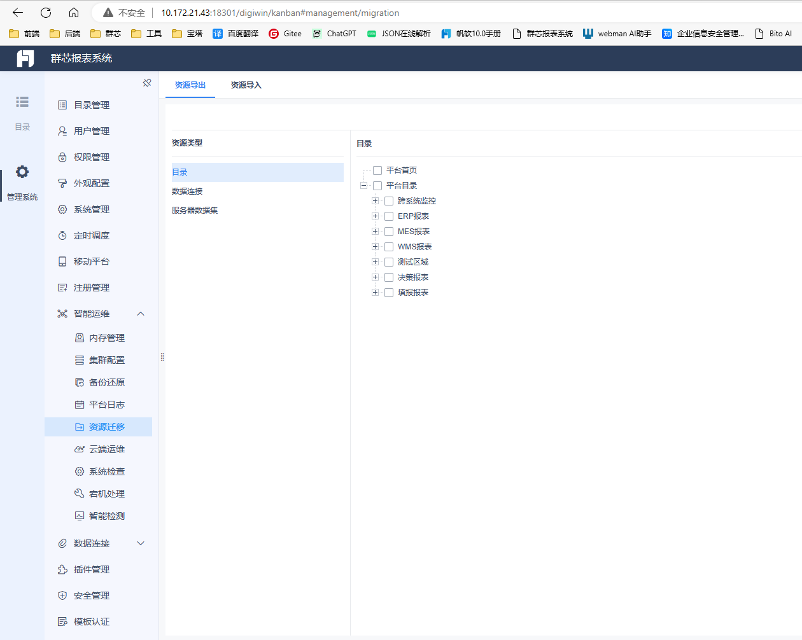Image resolution: width=802 pixels, height=640 pixels.
Task: Select 目录 resource type
Action: click(257, 172)
